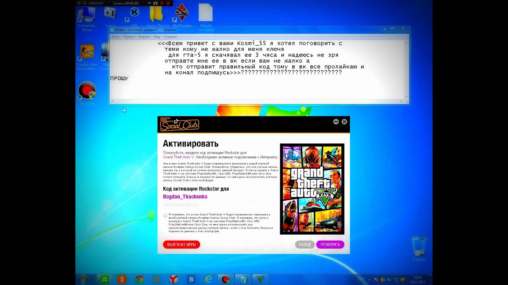Viewport: 508px width, 285px height.
Task: Open green A app in taskbar
Action: tap(105, 279)
